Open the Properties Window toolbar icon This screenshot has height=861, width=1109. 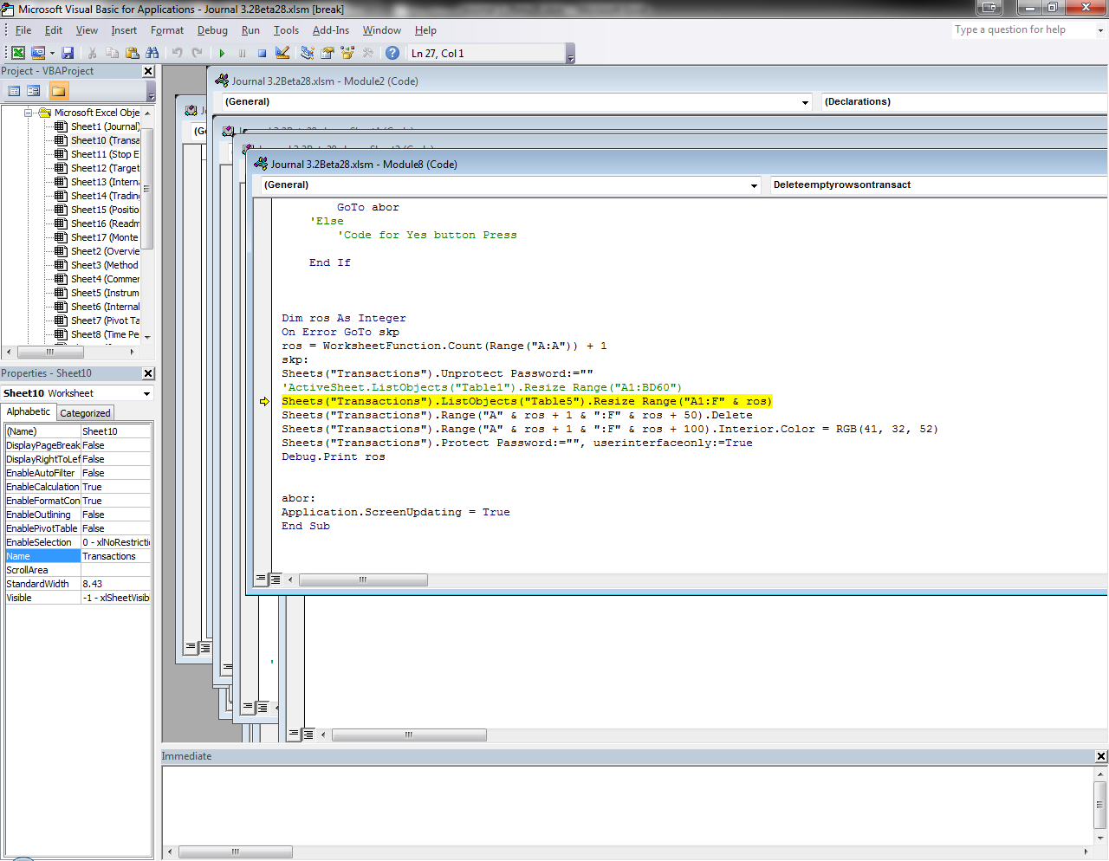click(328, 53)
